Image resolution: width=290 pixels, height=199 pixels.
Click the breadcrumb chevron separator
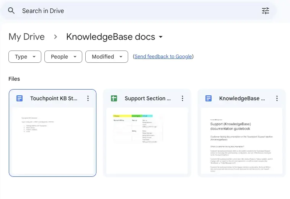[55, 37]
